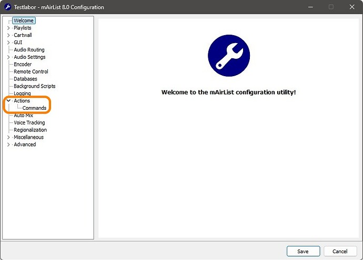Screen dimensions: 363x260
Task: Open the Cartwall settings page
Action: (x=23, y=35)
